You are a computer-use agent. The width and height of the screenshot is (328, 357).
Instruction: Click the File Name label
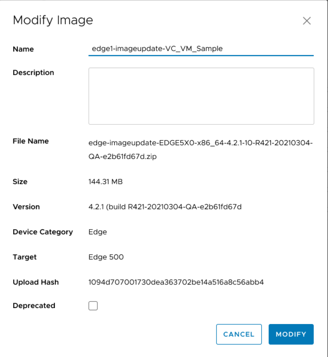click(x=31, y=141)
